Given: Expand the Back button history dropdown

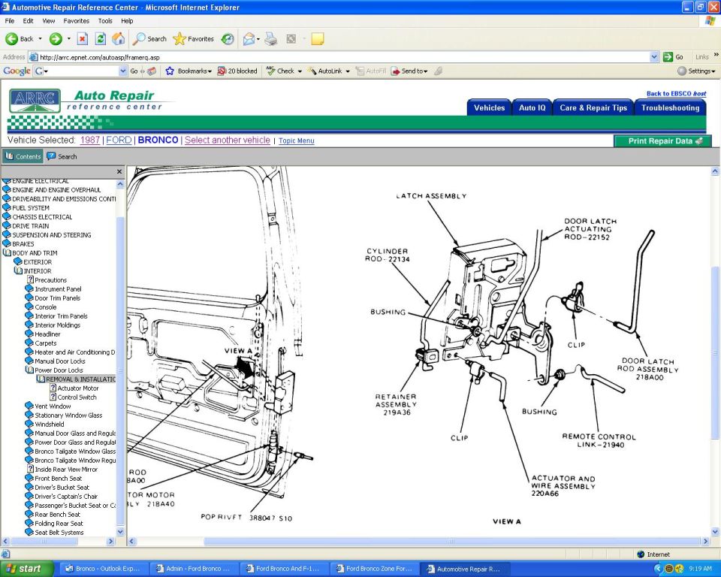Looking at the screenshot, I should (40, 39).
